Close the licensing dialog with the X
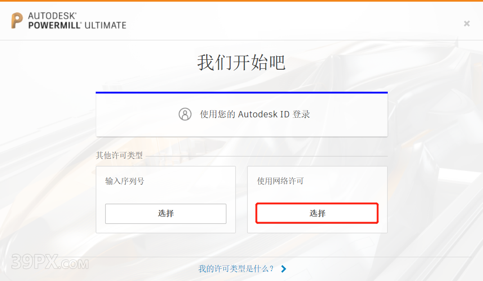The image size is (483, 281). tap(467, 23)
